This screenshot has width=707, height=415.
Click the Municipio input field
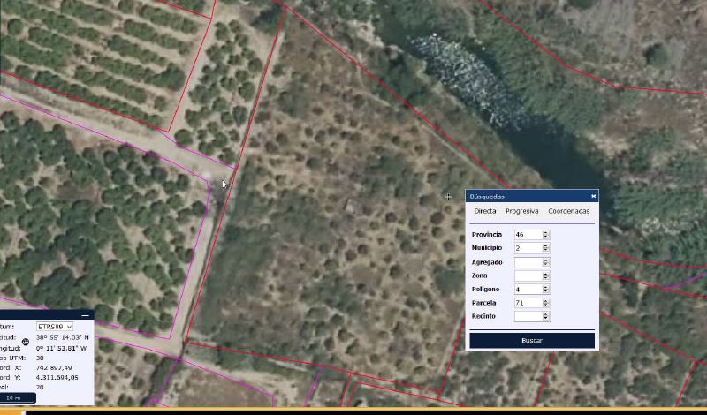coord(528,248)
